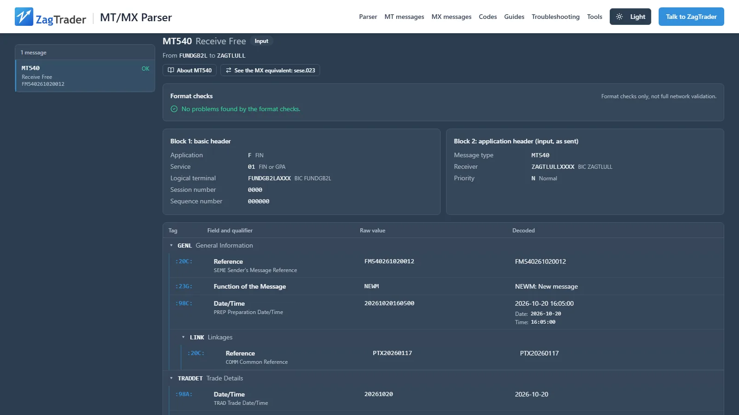Screen dimensions: 739x415
Task: Open the Guides menu item
Action: pyautogui.click(x=514, y=17)
